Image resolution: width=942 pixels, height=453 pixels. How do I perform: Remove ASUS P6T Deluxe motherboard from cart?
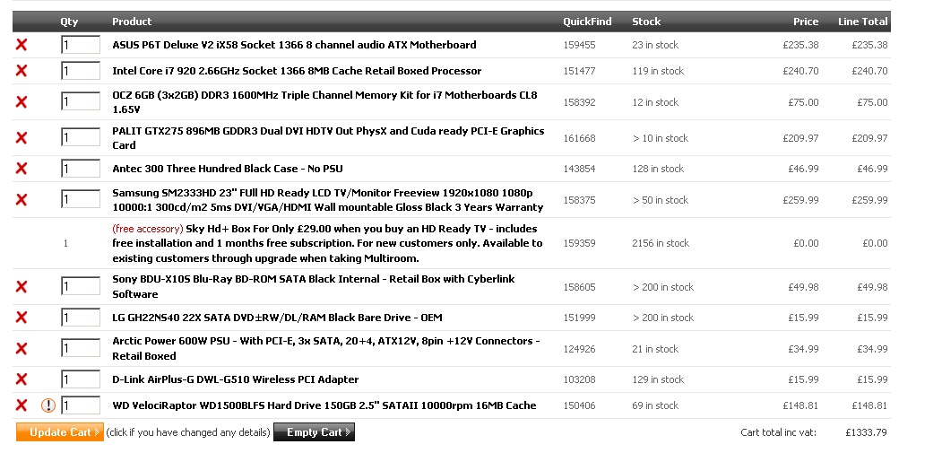pyautogui.click(x=21, y=45)
